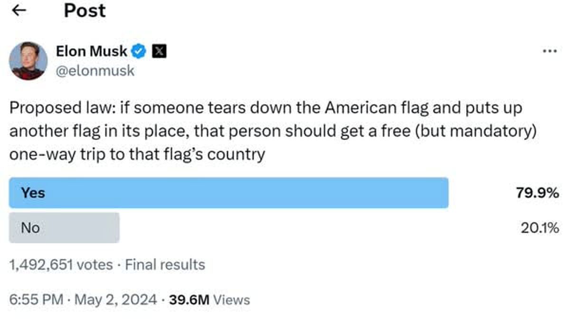Click the Elon Musk display name

coord(91,51)
